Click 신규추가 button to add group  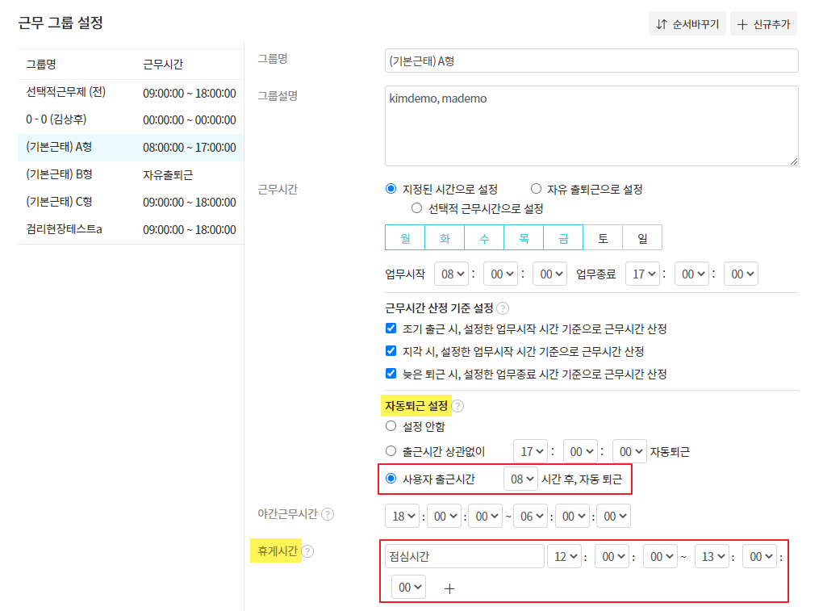point(763,23)
